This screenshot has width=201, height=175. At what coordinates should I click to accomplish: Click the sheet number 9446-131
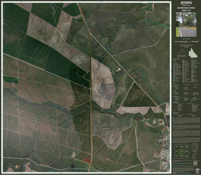[x=186, y=11]
